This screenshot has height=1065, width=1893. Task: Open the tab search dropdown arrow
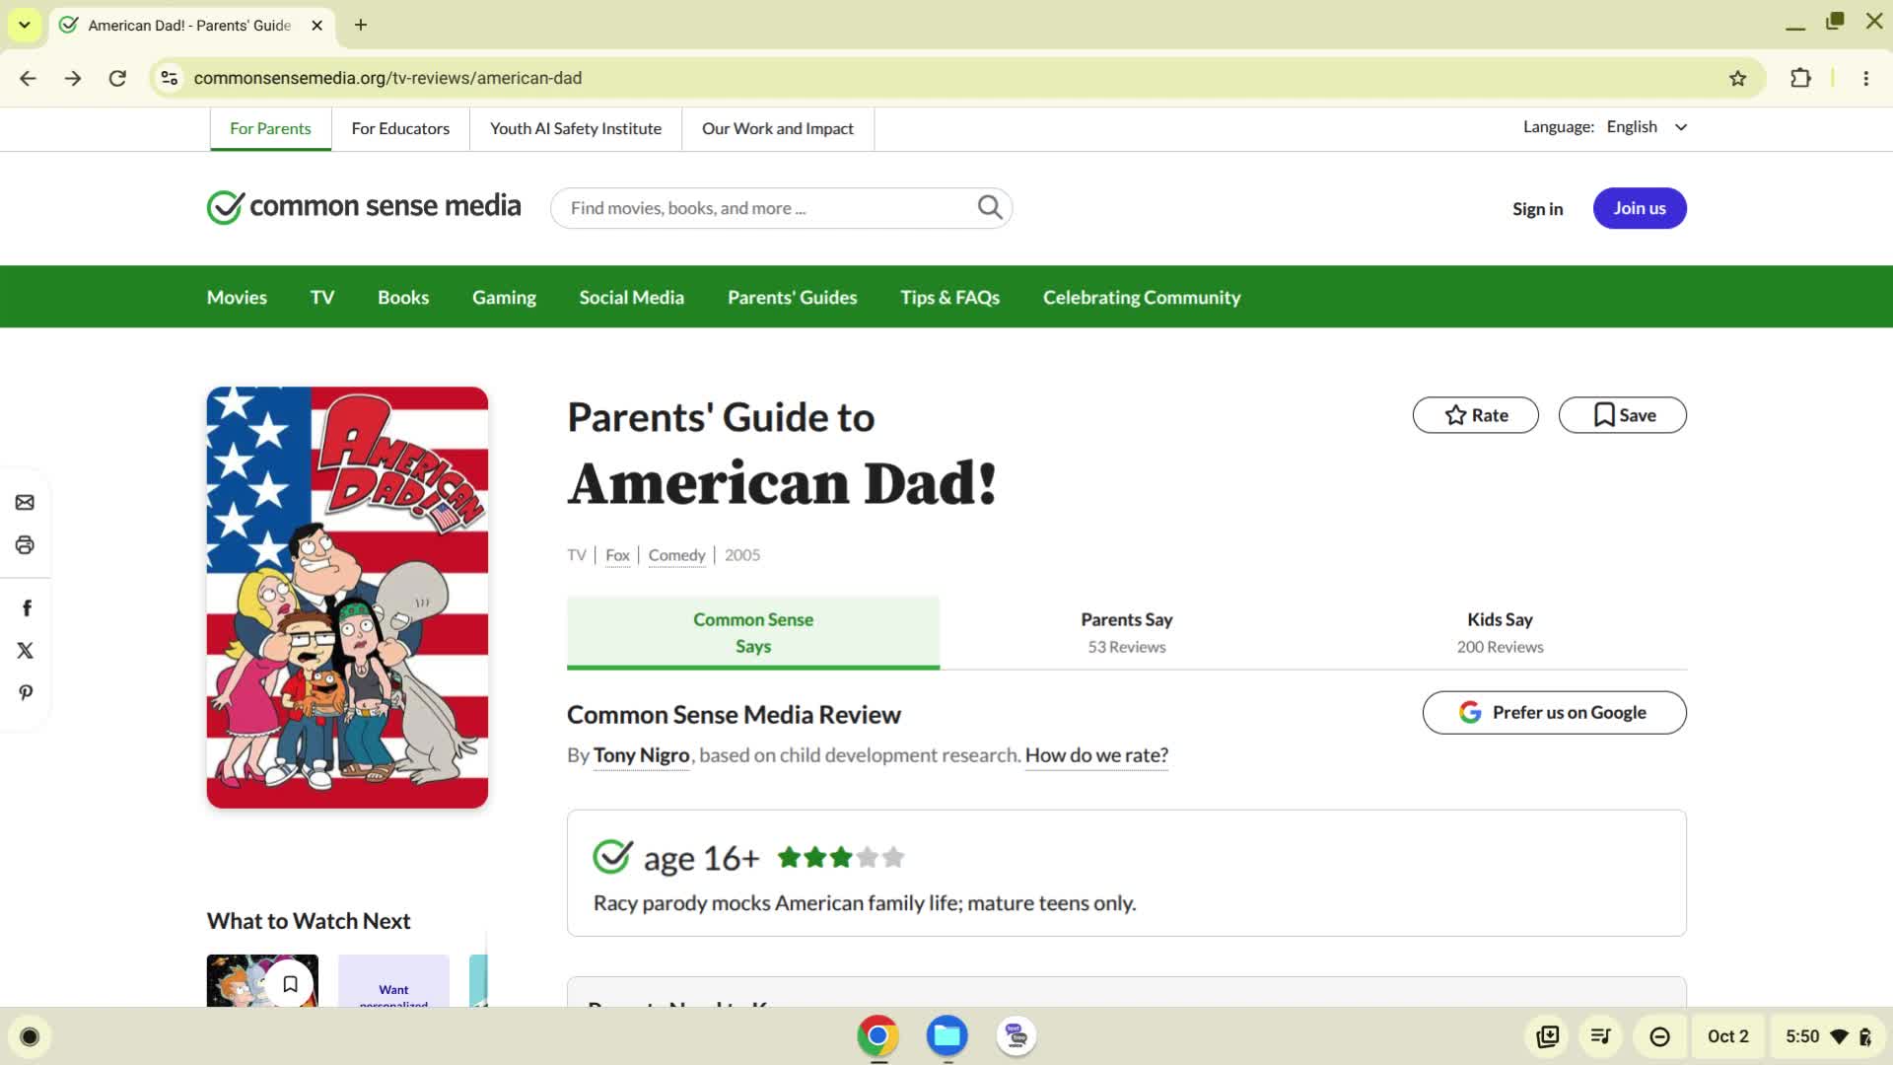24,25
